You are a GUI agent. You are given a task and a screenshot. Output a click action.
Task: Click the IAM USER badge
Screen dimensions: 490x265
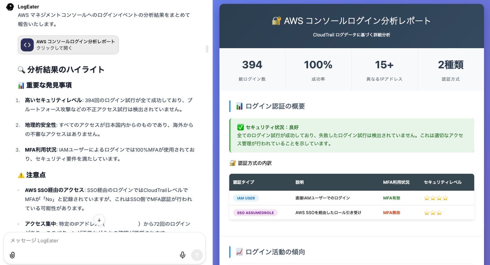coord(246,198)
